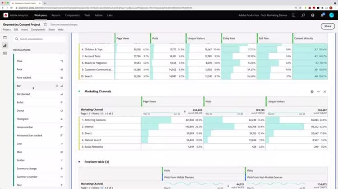338x189 pixels.
Task: Open the Panels icon in left rail
Action: pyautogui.click(x=5, y=37)
